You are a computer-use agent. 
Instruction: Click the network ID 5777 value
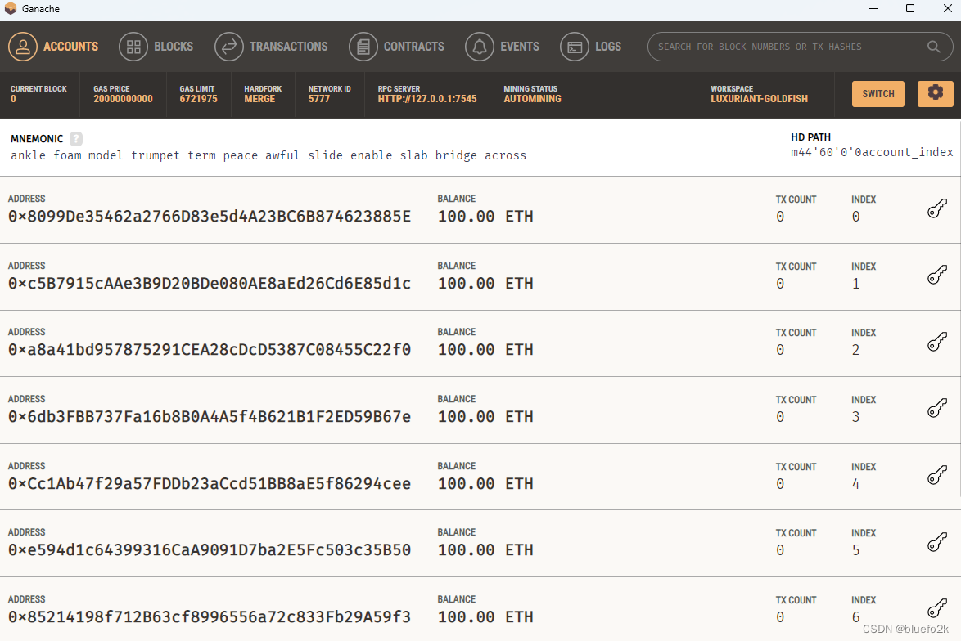pos(319,99)
